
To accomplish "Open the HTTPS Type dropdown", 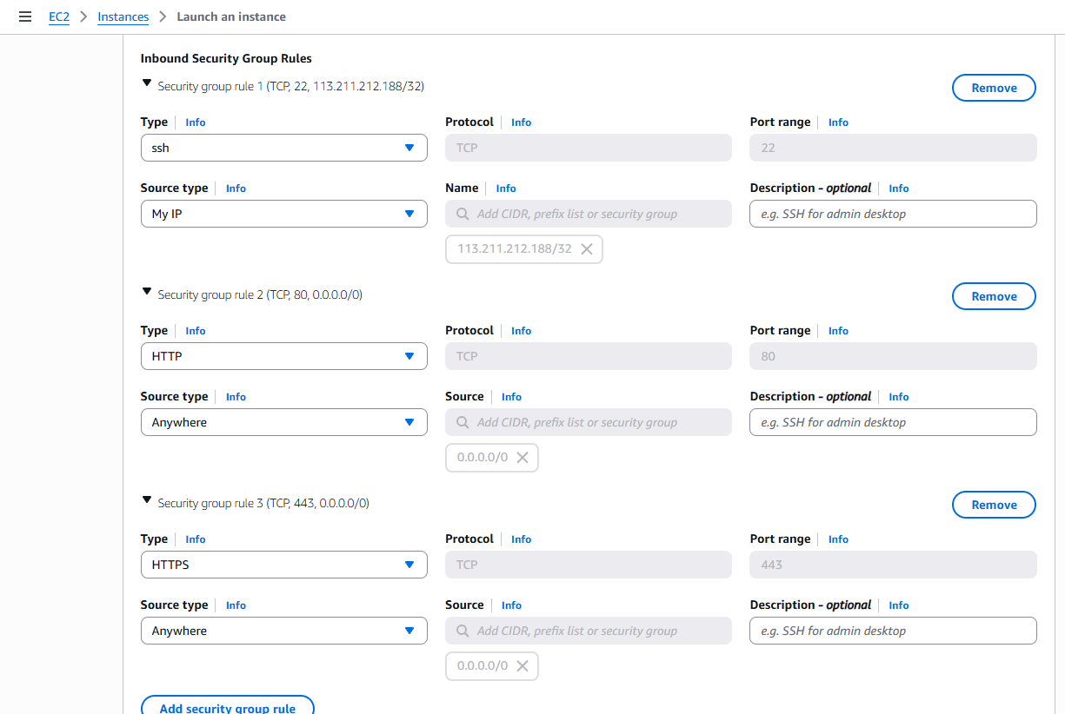I will (283, 565).
